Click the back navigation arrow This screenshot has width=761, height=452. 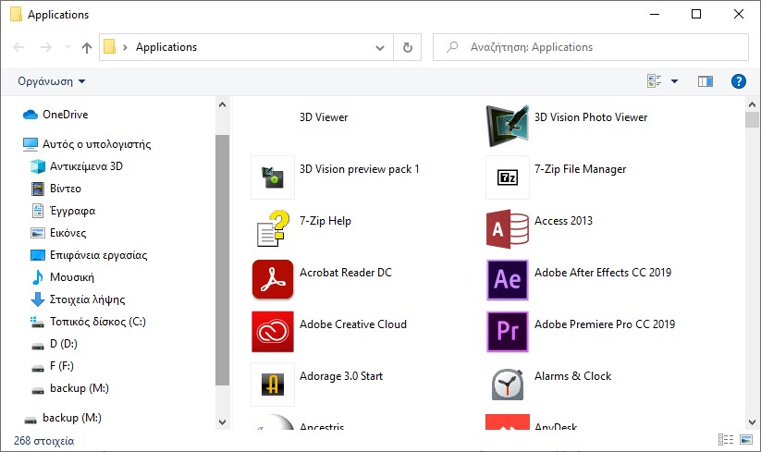18,47
